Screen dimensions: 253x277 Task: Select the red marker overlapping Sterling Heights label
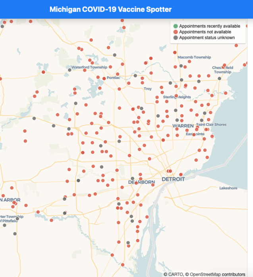(176, 96)
